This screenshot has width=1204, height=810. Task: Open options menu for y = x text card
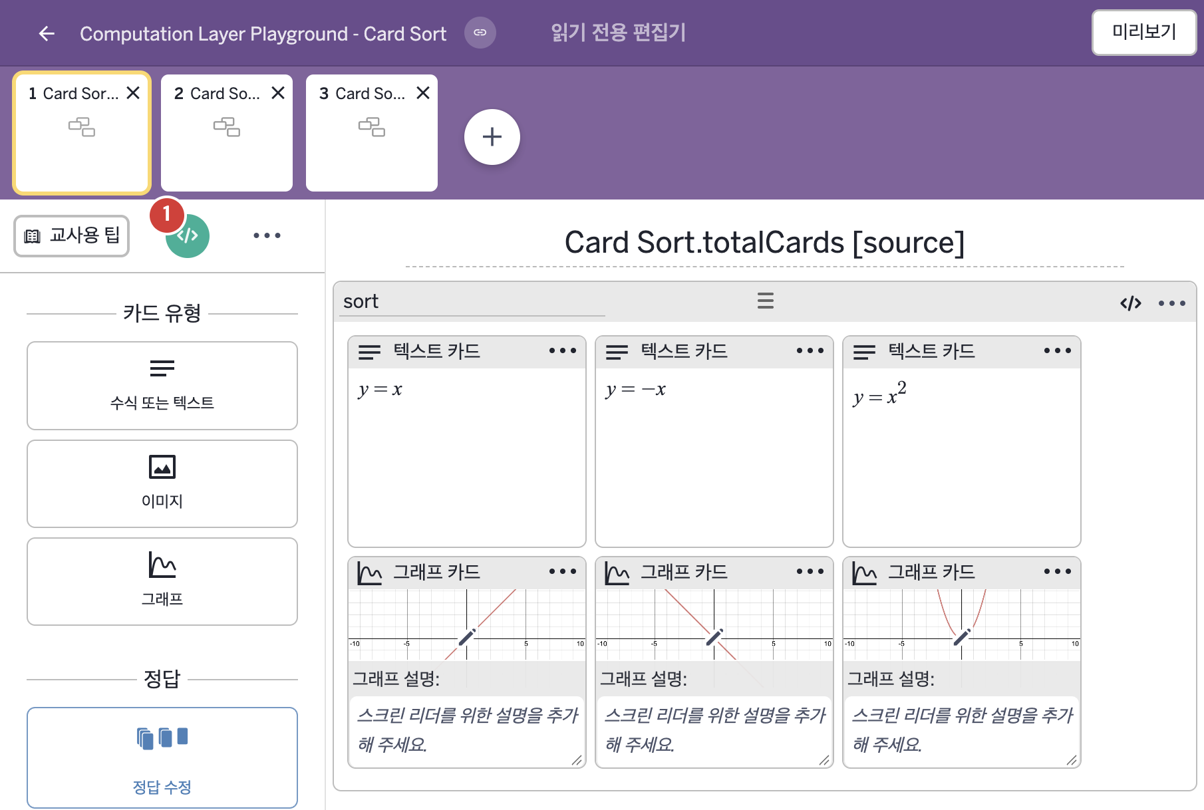click(563, 350)
